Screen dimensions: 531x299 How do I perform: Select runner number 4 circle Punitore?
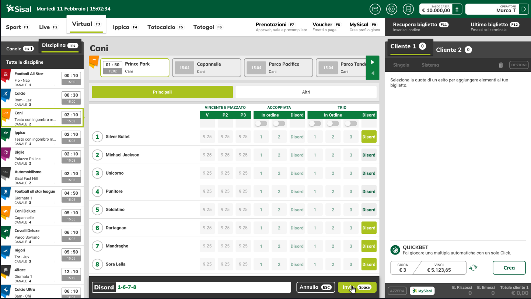tap(97, 191)
